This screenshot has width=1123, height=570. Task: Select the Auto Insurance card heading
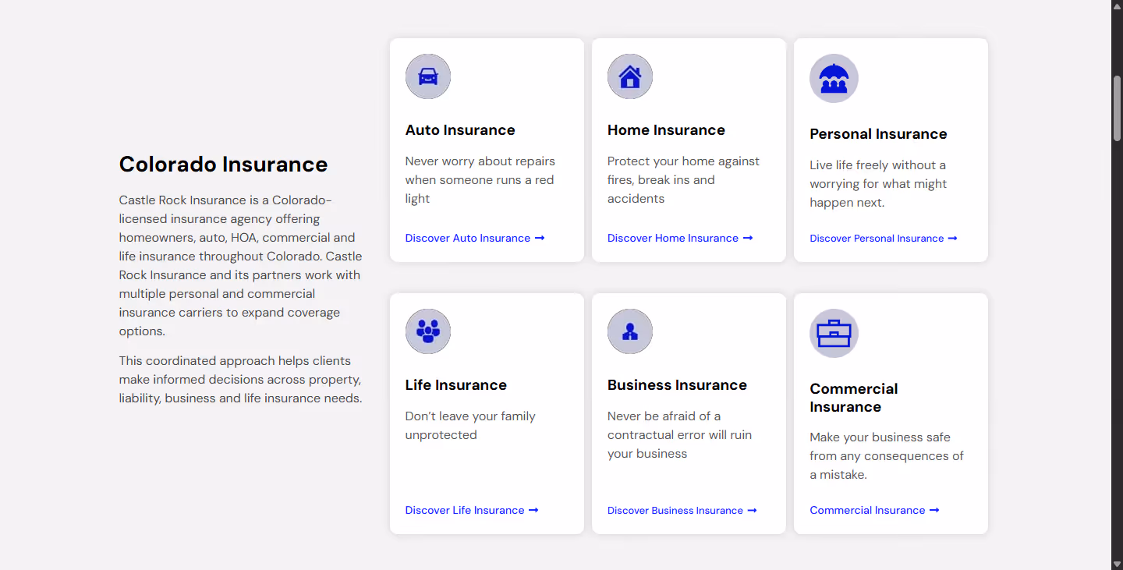(x=460, y=130)
